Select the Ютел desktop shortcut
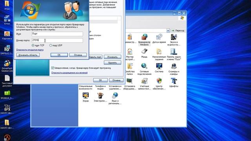This screenshot has height=141, width=251. coord(7,20)
